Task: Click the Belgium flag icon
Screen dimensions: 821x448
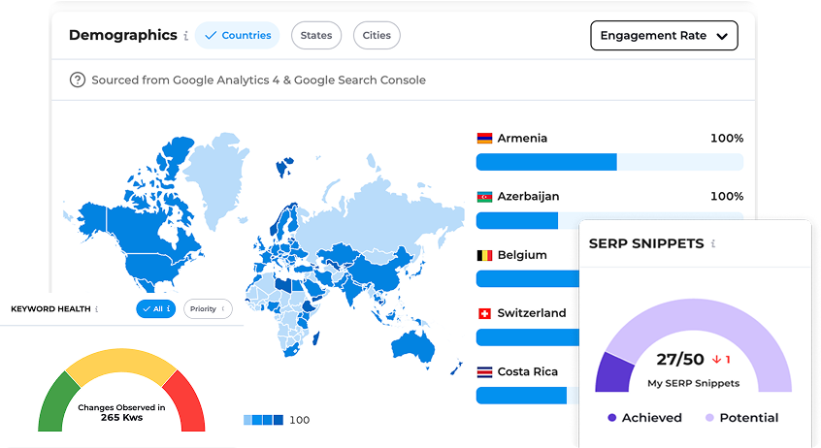Action: [x=484, y=255]
